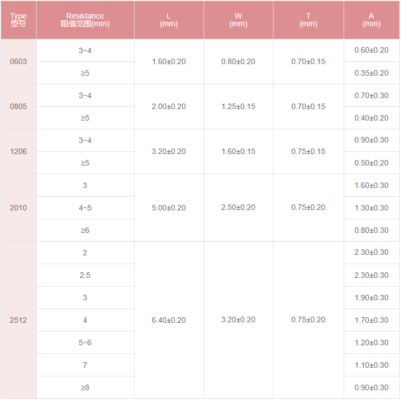
Task: Click the 1.90±0.30 A value cell
Action: point(371,298)
